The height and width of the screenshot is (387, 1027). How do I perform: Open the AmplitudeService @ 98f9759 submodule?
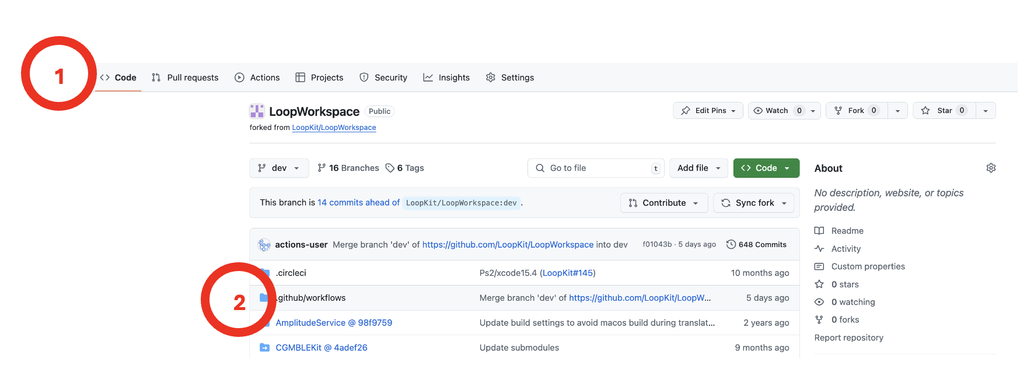[x=334, y=323]
